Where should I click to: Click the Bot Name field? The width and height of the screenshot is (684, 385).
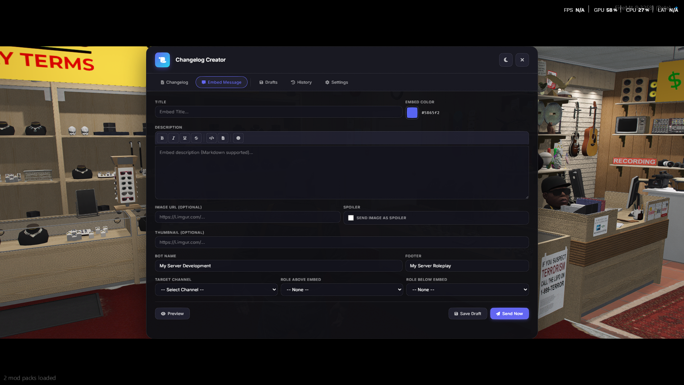pos(279,266)
